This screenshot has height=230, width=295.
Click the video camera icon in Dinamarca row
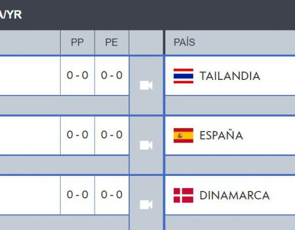tap(146, 205)
